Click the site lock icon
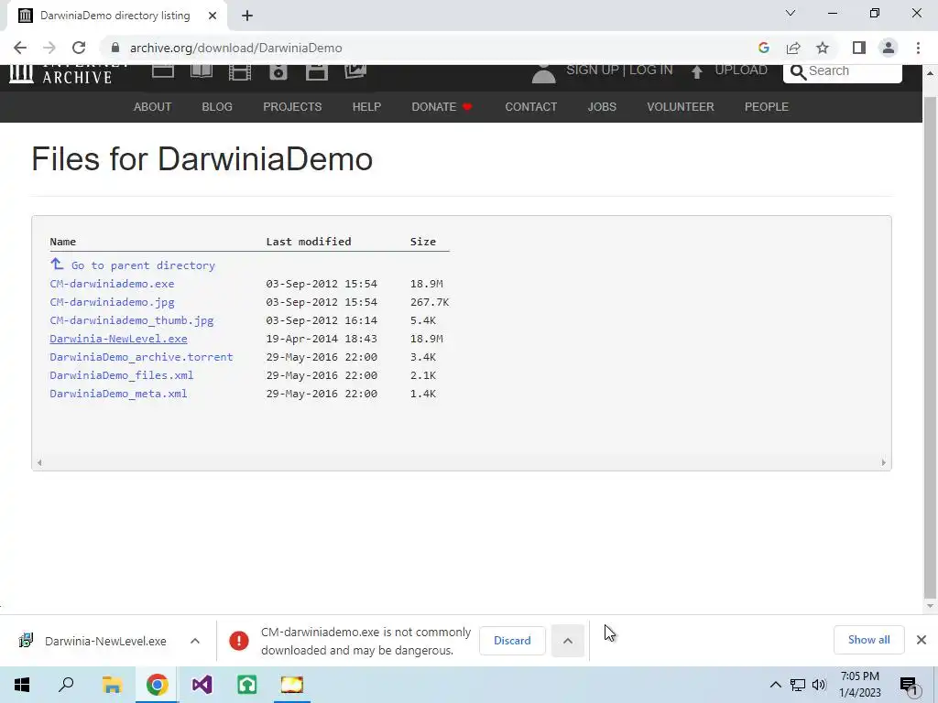Viewport: 938px width, 703px height. coord(115,48)
